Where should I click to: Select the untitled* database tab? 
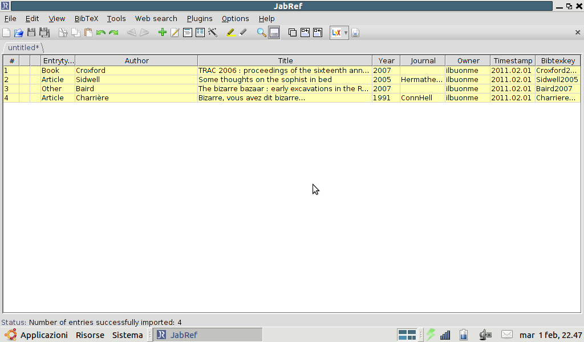23,48
